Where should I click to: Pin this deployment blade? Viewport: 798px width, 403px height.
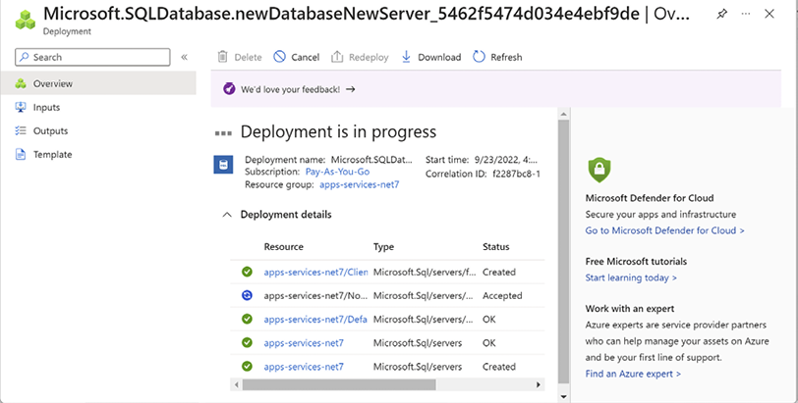point(721,14)
